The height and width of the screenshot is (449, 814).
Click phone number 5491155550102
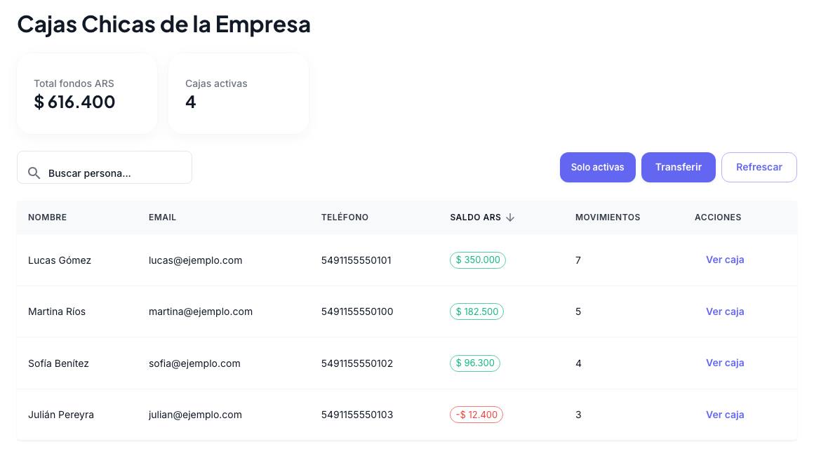point(357,363)
